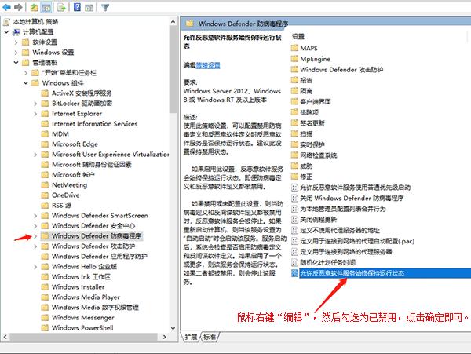Select the 扫描 folder icon
This screenshot has width=471, height=354.
(x=294, y=133)
